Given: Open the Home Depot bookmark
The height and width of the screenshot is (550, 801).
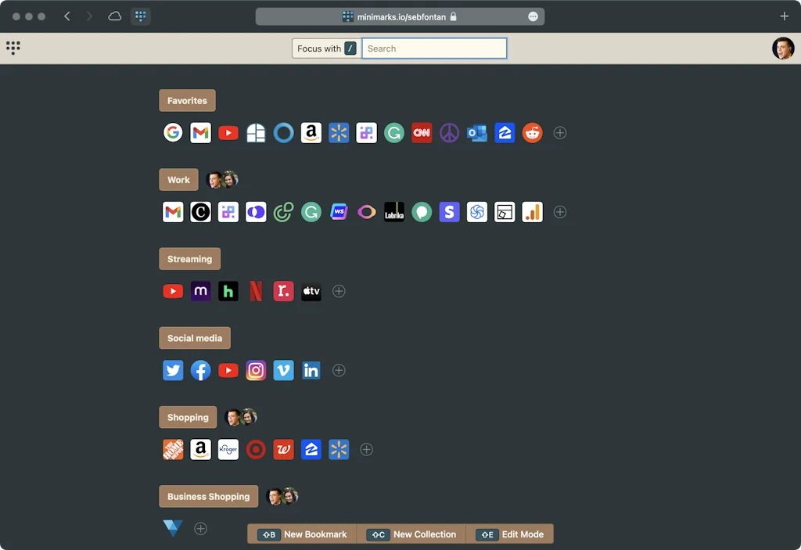Looking at the screenshot, I should point(173,450).
